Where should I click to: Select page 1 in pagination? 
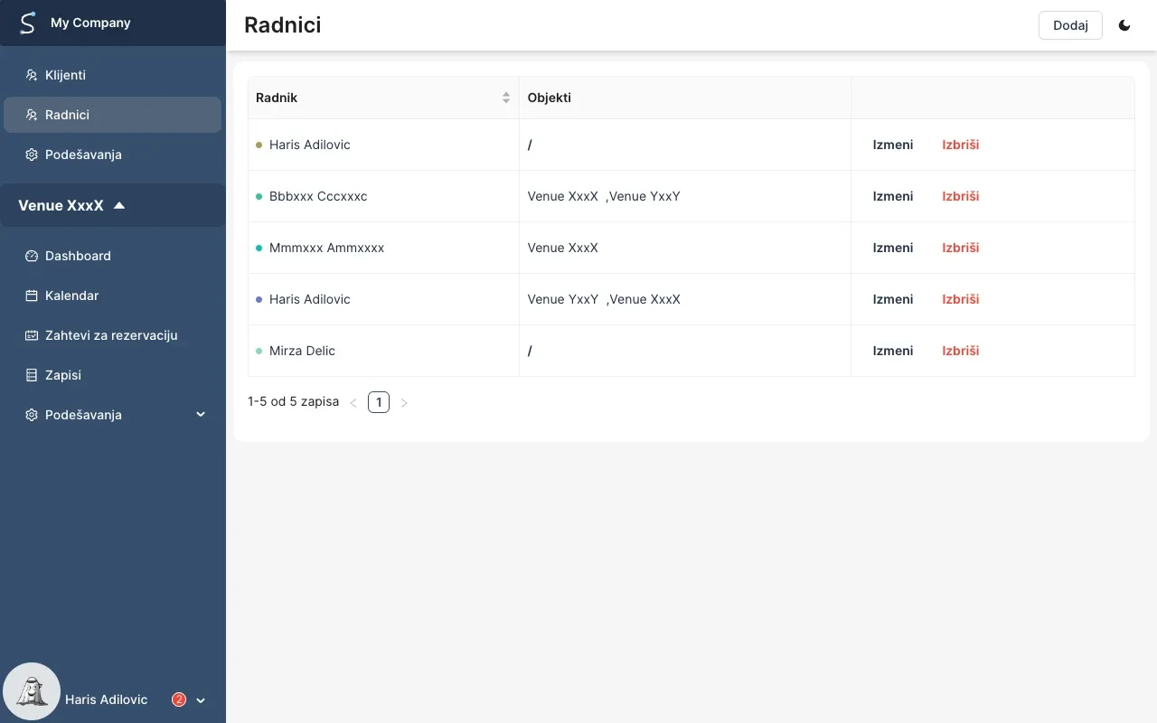(379, 402)
